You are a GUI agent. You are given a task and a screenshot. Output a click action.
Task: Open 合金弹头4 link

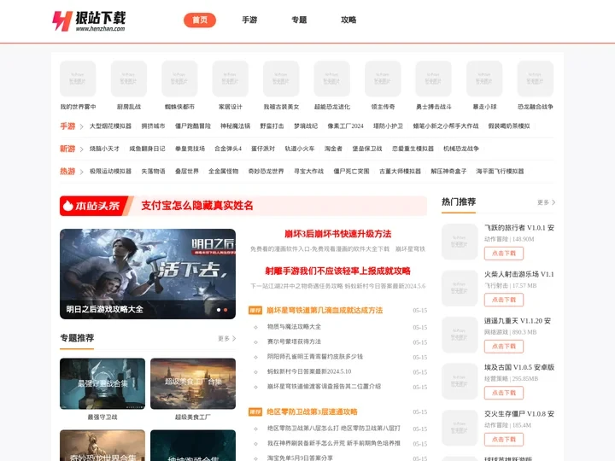pos(228,149)
